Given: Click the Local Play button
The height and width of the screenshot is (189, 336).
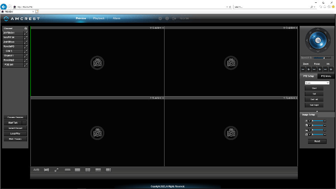Looking at the screenshot, I should pyautogui.click(x=15, y=133).
